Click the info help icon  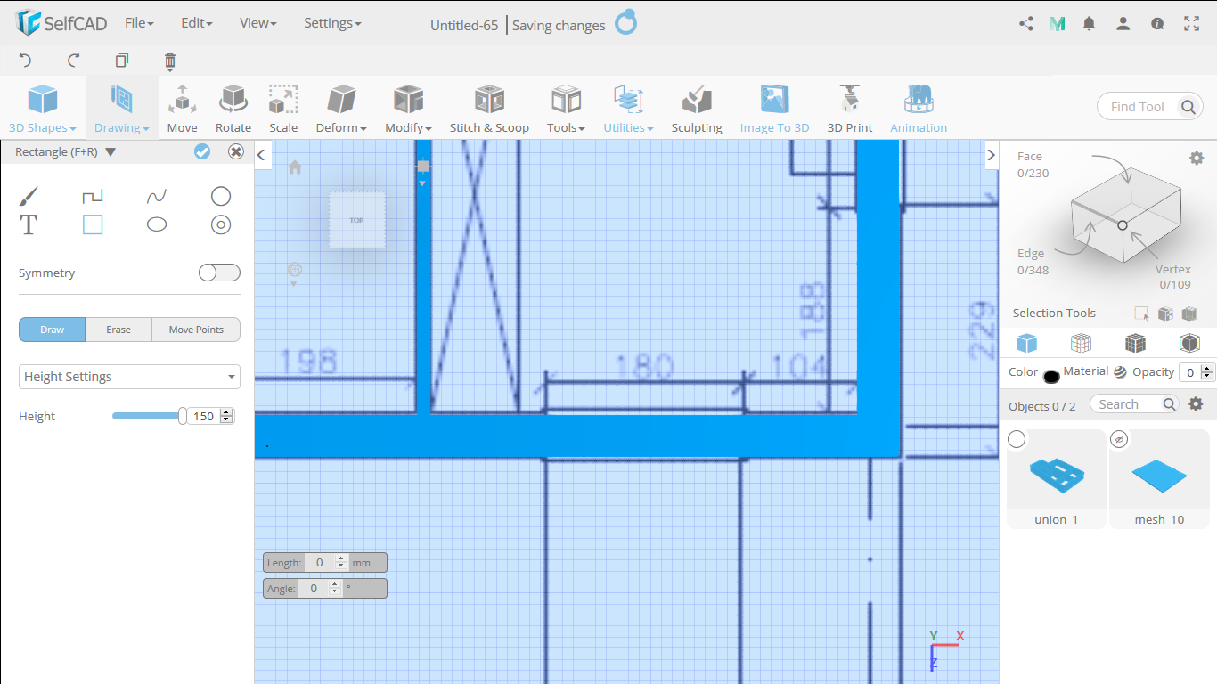pyautogui.click(x=1157, y=24)
